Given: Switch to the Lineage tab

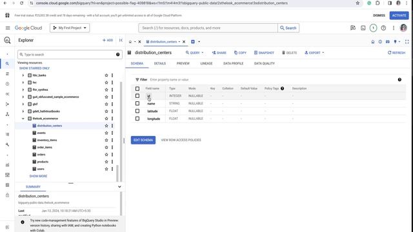Looking at the screenshot, I should click(206, 63).
